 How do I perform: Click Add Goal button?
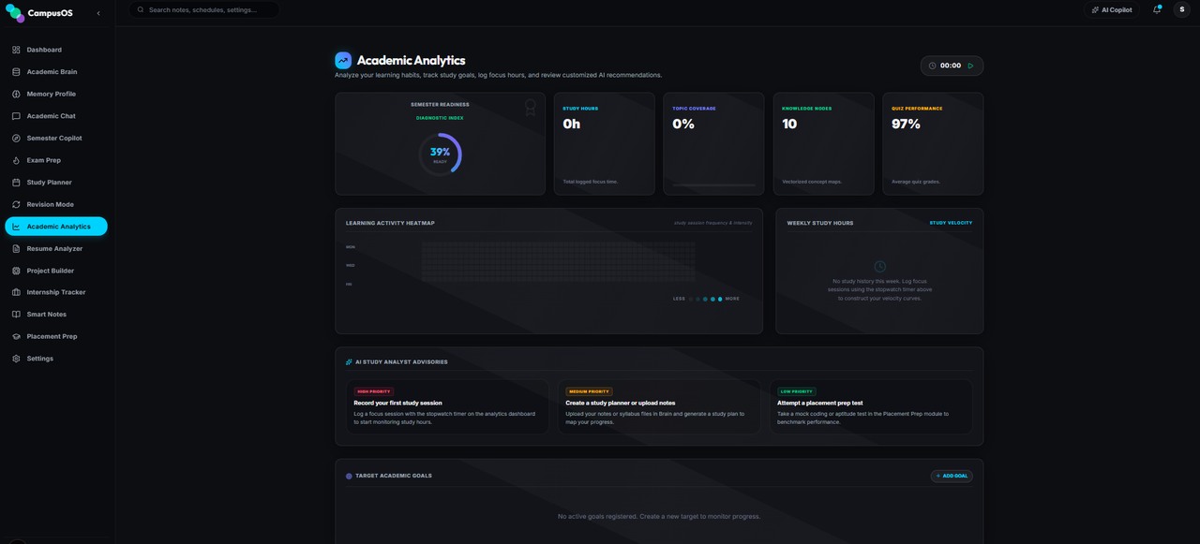[x=952, y=476]
